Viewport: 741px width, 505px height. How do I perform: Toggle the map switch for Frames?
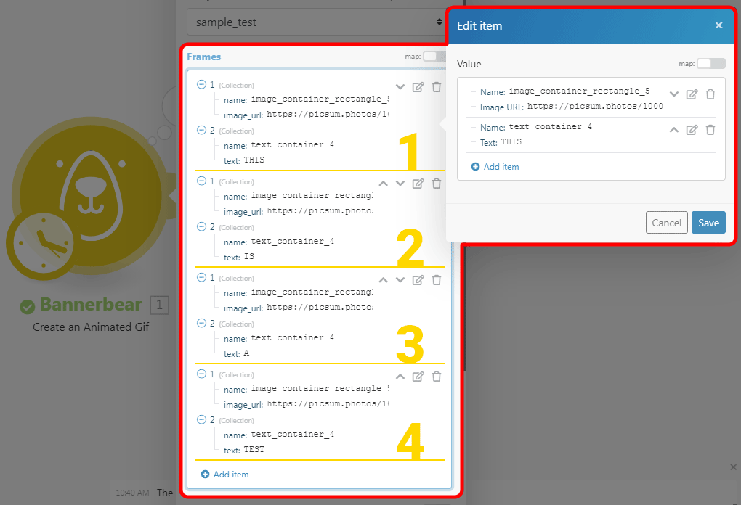pos(434,57)
